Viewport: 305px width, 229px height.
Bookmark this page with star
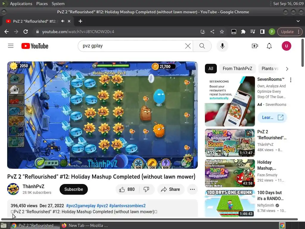(222, 32)
